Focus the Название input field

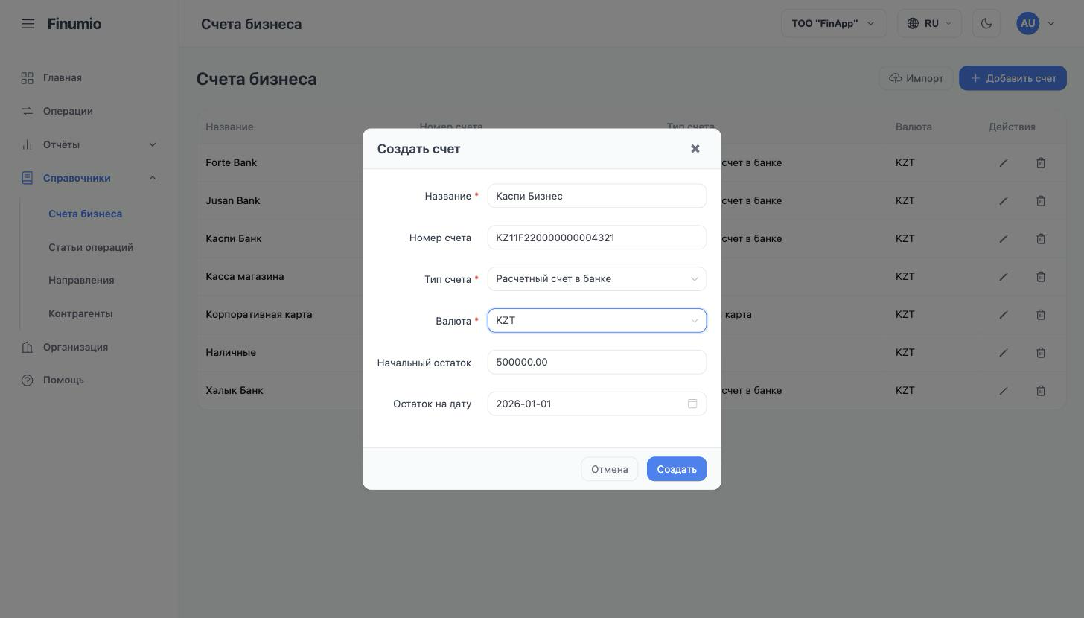(x=597, y=196)
